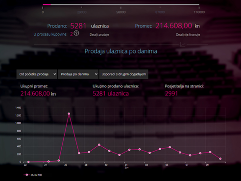This screenshot has width=241, height=181.
Task: Click the data point near 450 before day 30
Action: point(99,145)
